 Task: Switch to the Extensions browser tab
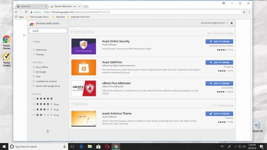pyautogui.click(x=30, y=6)
